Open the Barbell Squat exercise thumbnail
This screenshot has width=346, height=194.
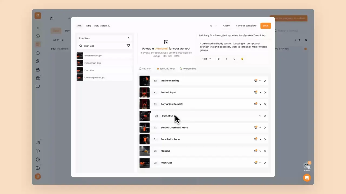pos(144,92)
